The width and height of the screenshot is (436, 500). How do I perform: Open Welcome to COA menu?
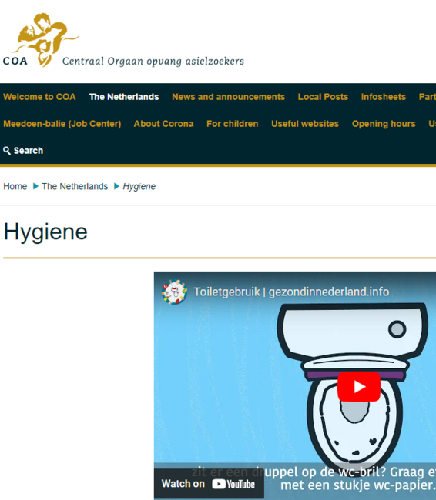coord(39,97)
